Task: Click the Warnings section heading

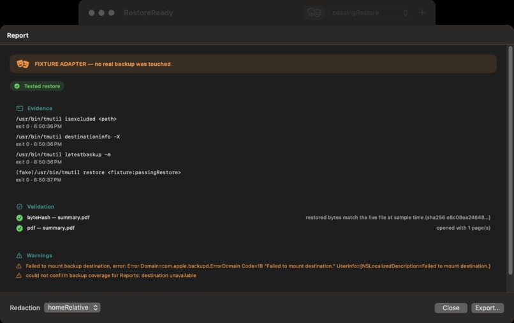Action: (40, 255)
